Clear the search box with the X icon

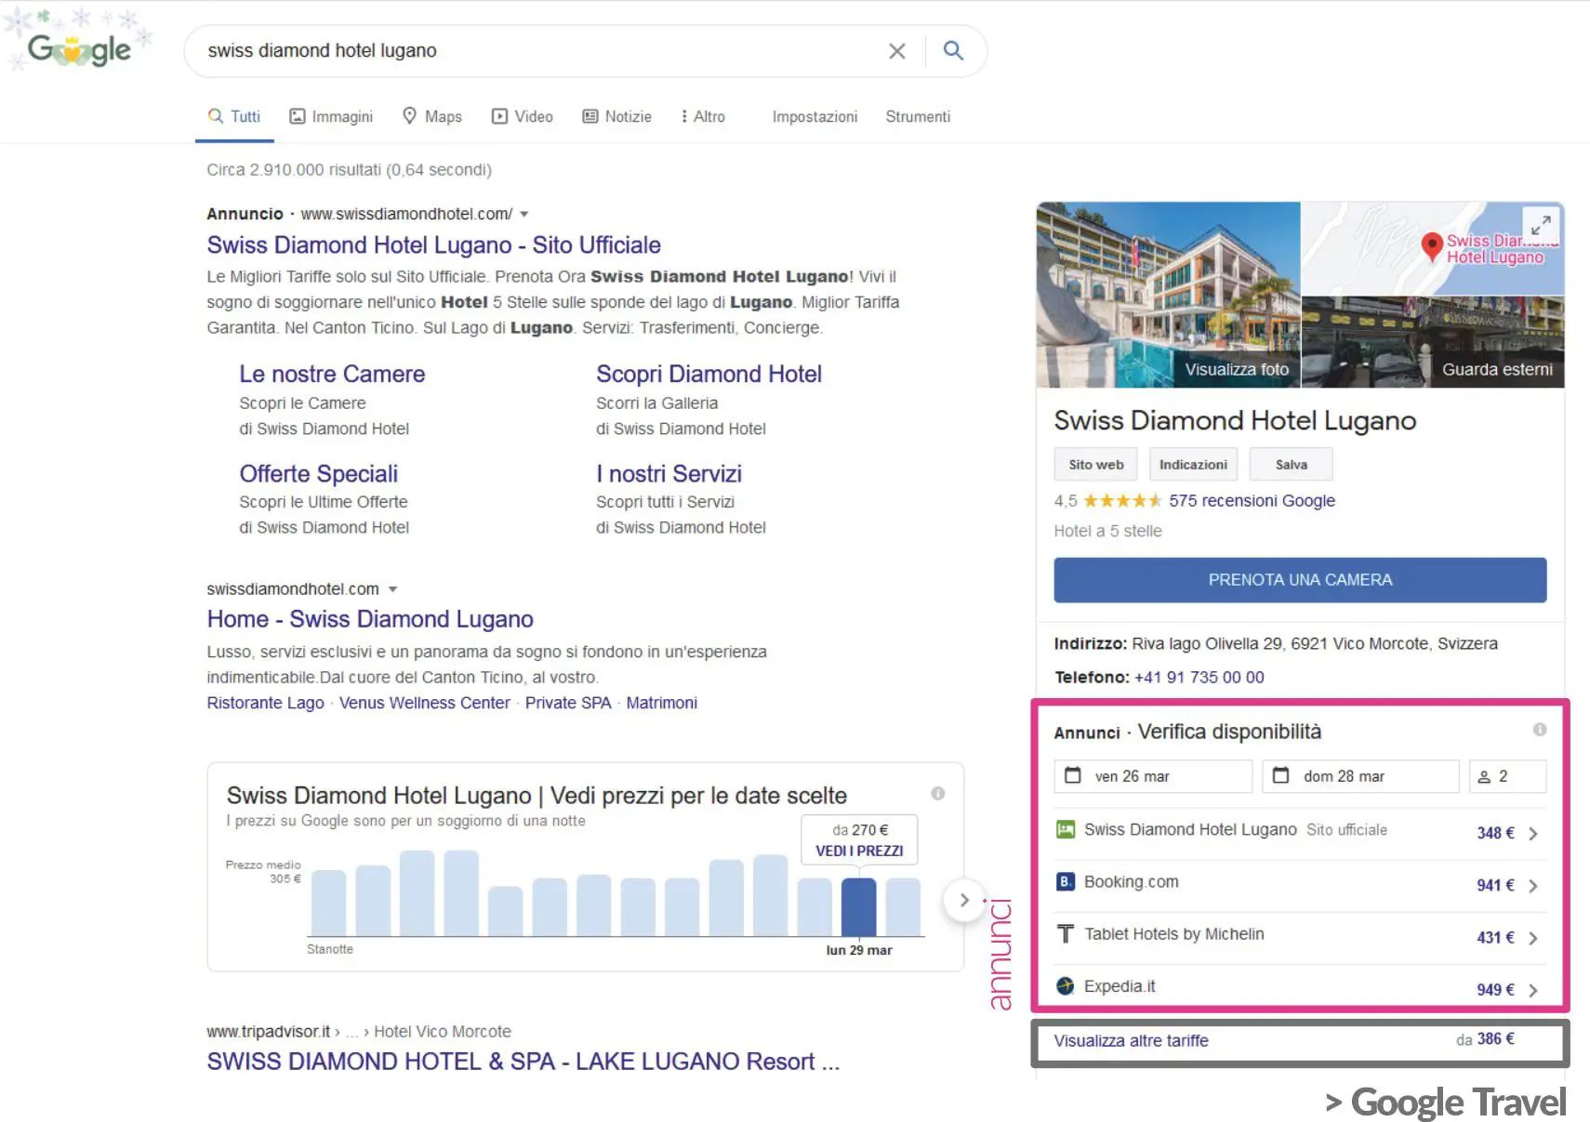tap(896, 51)
